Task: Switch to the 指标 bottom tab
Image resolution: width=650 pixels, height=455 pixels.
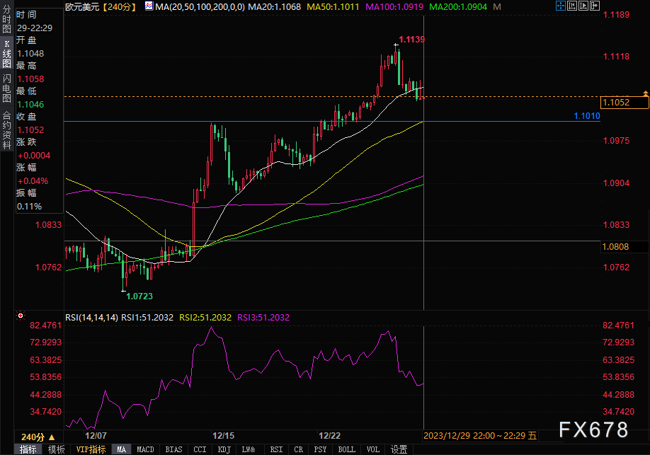Action: [28, 449]
